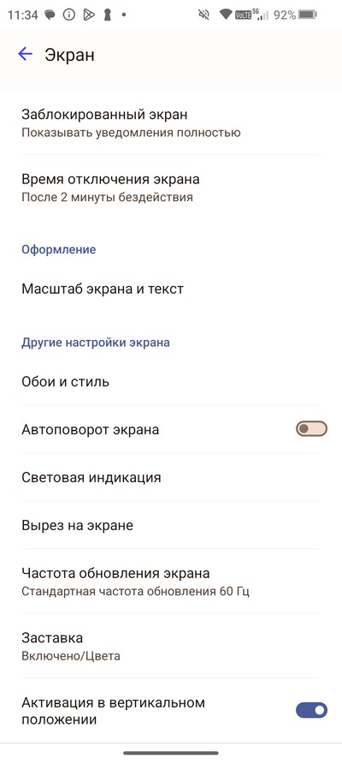
Task: Disable Активация в вертикальном положении switch
Action: (x=311, y=710)
